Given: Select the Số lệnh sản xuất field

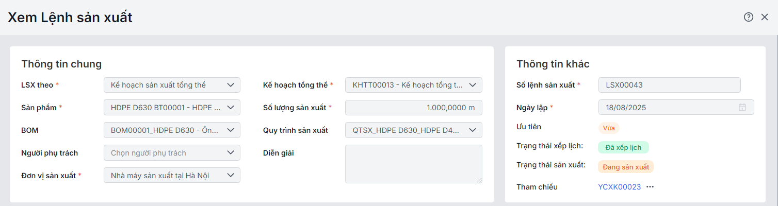Looking at the screenshot, I should coord(669,85).
